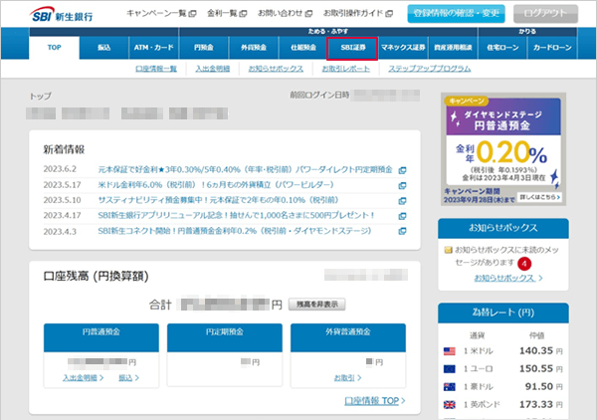The image size is (597, 420).
Task: Click external-window icon on 2023.6.2 news row
Action: point(402,170)
